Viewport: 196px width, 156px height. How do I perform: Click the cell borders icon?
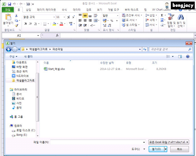45,24
